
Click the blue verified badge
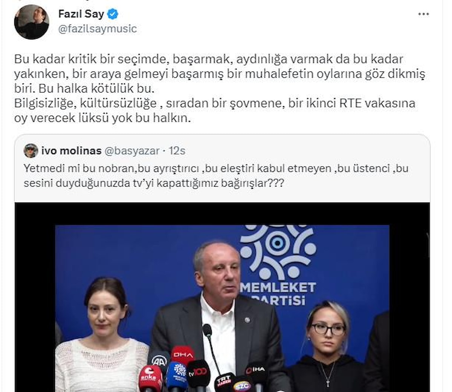tap(113, 14)
